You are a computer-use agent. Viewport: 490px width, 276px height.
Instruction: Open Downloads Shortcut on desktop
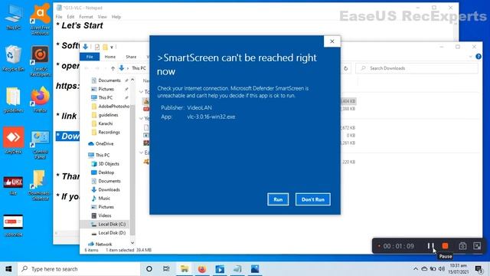tap(39, 186)
